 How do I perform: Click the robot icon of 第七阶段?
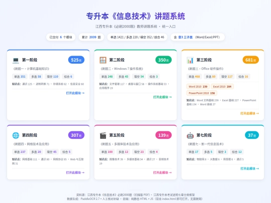tap(190, 135)
